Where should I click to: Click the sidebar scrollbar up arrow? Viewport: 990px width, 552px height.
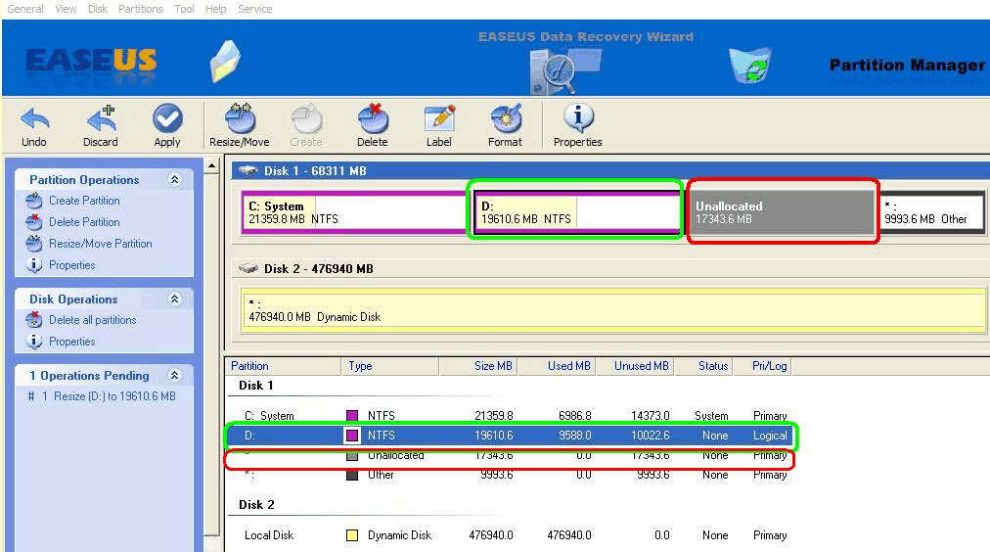pos(211,166)
